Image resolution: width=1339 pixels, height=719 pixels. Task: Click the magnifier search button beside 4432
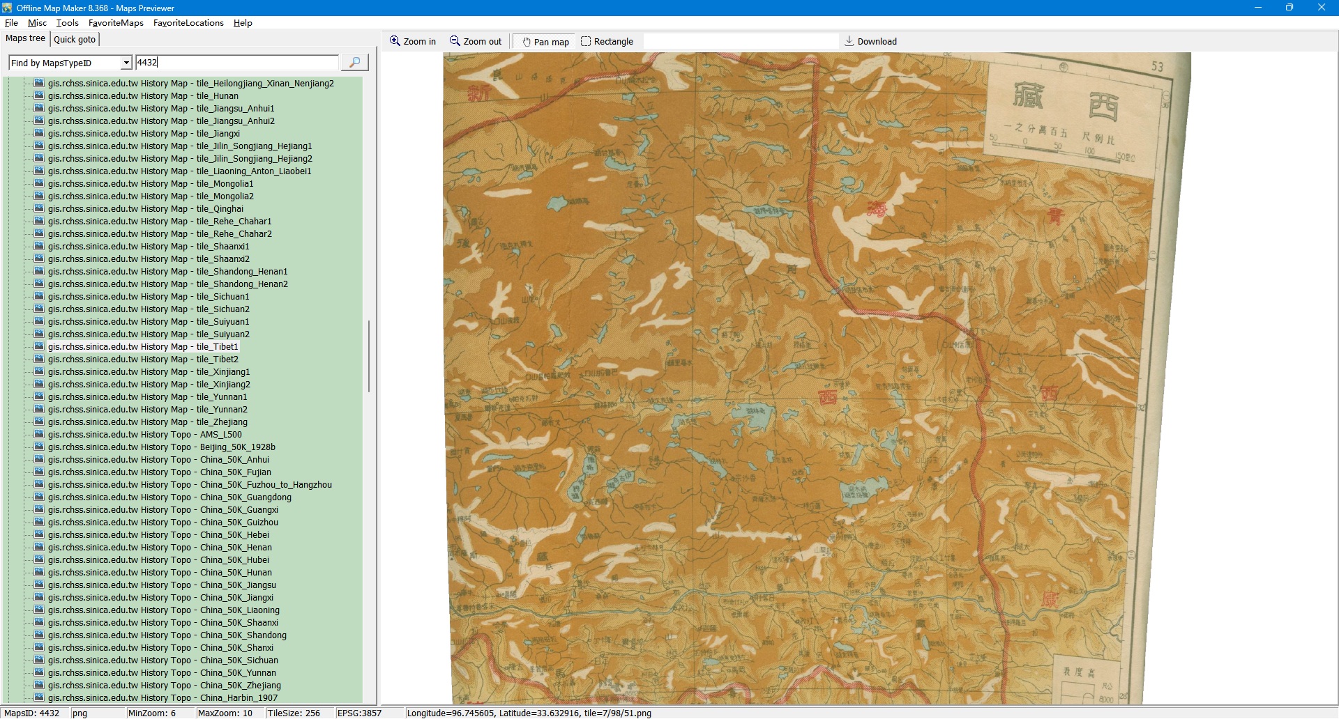coord(354,63)
